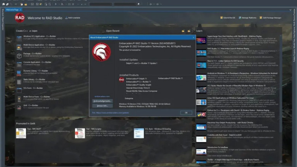Screen dimensions: 297x167
Task: Click the Unit C++Builder file icon
Action: (19, 108)
